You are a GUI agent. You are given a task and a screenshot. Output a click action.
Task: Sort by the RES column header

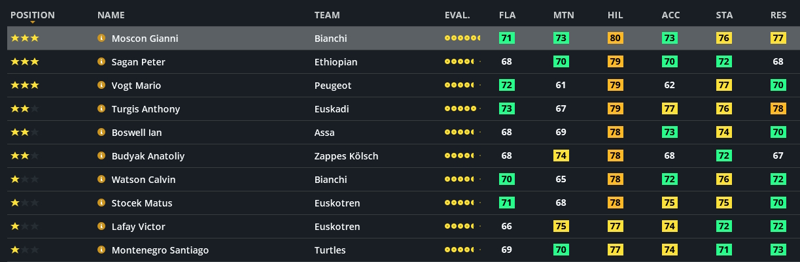pos(778,15)
